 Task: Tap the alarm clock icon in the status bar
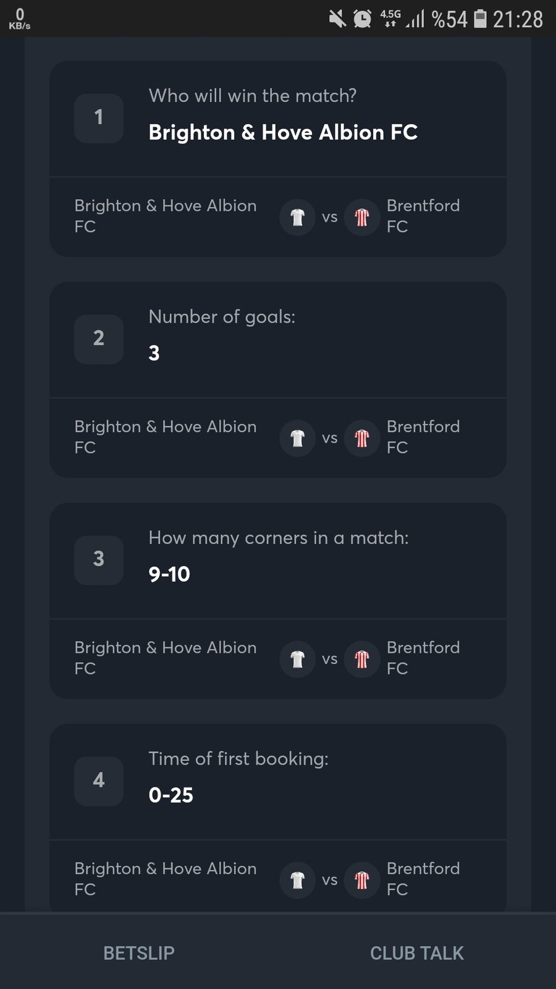[x=363, y=19]
